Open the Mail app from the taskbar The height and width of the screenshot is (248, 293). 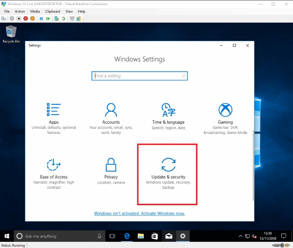click(168, 236)
